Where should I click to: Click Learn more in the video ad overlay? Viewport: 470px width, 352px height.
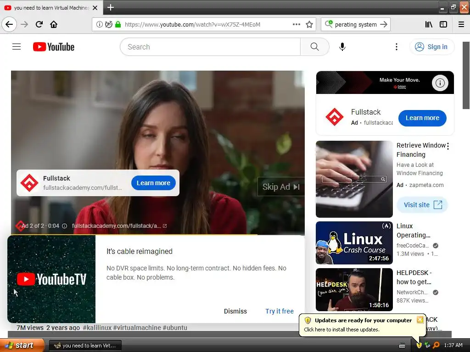pos(153,183)
